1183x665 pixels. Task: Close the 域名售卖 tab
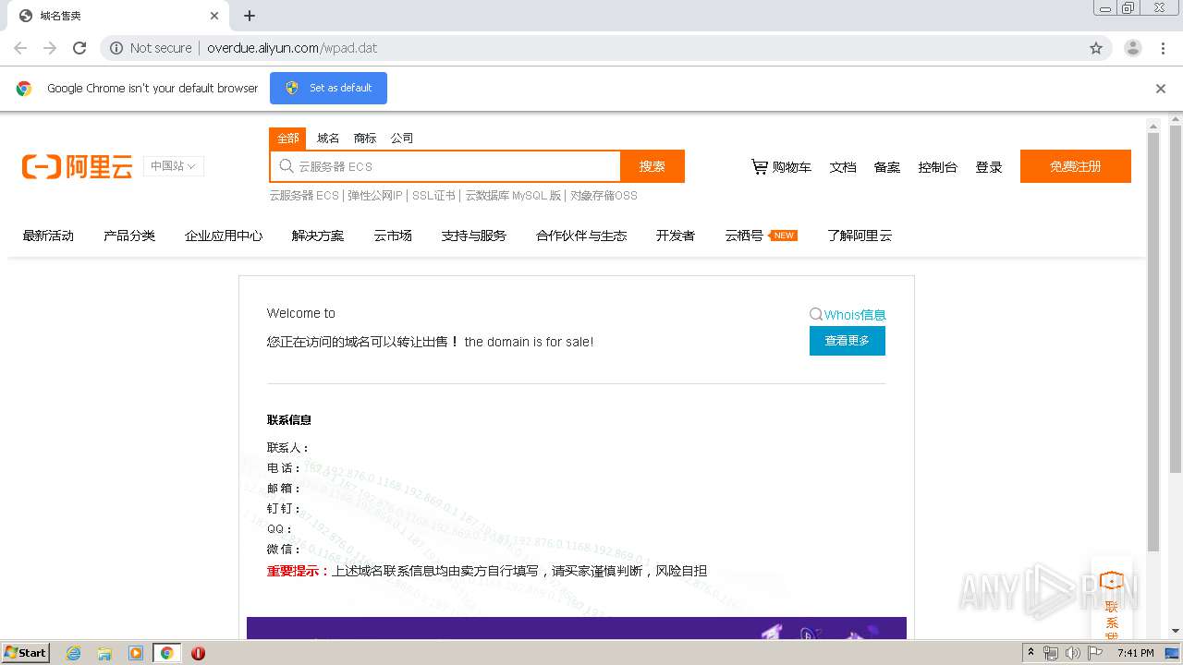214,16
